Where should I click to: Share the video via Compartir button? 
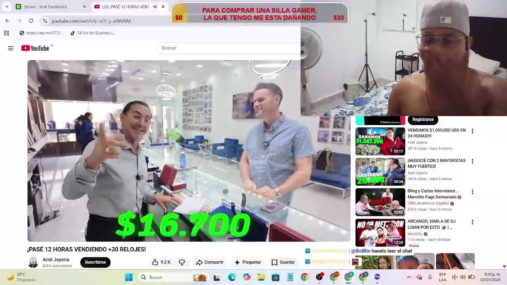210,262
